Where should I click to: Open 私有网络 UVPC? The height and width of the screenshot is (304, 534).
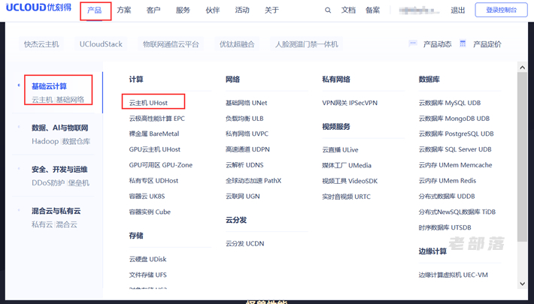(x=247, y=134)
